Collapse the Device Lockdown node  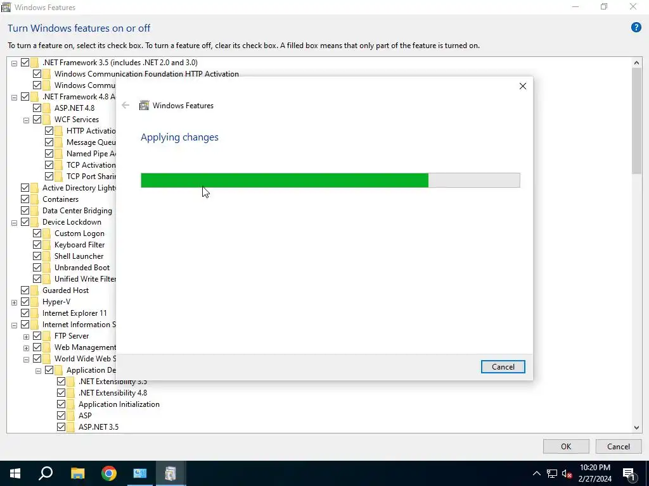(x=14, y=223)
